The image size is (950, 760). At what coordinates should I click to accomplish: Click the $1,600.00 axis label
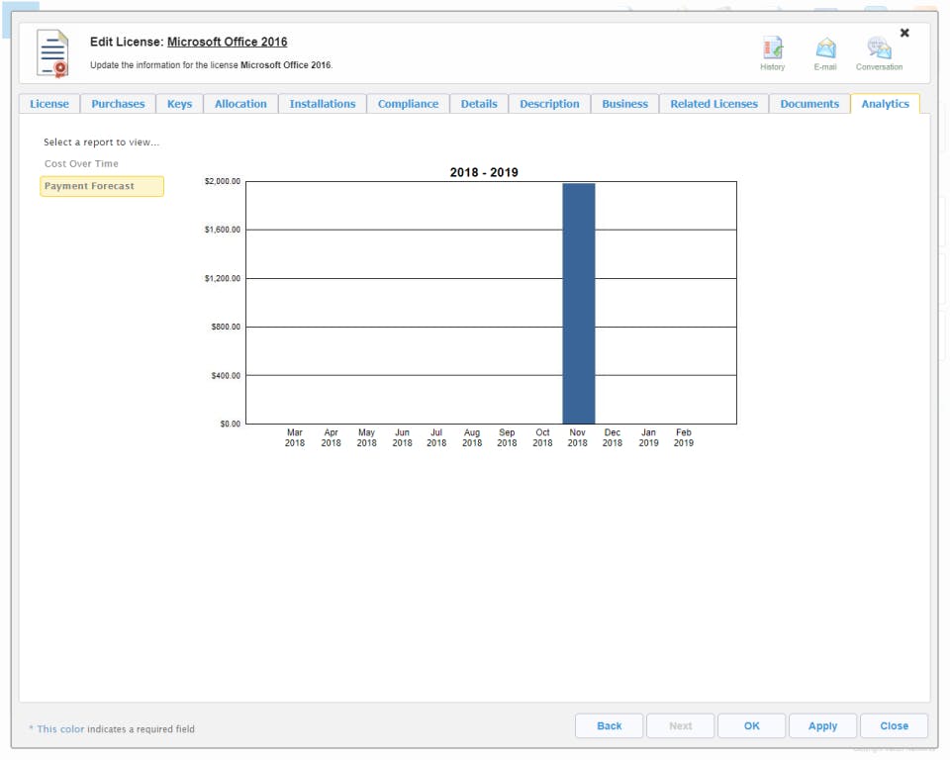[x=223, y=230]
